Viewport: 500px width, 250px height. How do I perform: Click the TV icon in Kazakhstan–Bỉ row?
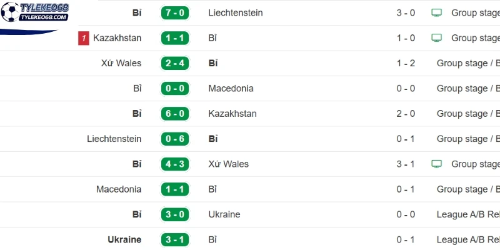(x=436, y=38)
